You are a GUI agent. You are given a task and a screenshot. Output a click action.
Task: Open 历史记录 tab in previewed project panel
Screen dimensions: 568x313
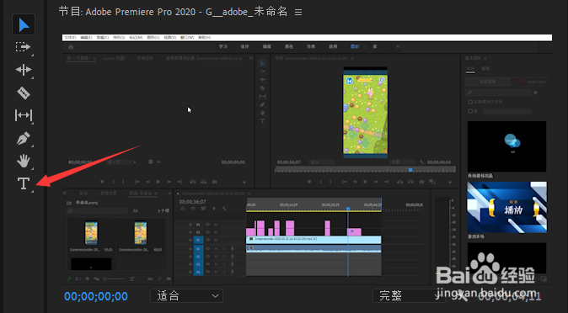click(x=109, y=194)
